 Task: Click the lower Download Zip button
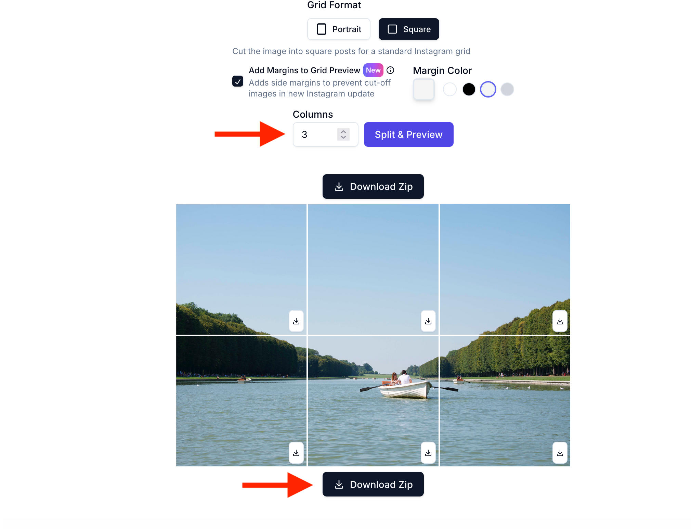pos(373,484)
